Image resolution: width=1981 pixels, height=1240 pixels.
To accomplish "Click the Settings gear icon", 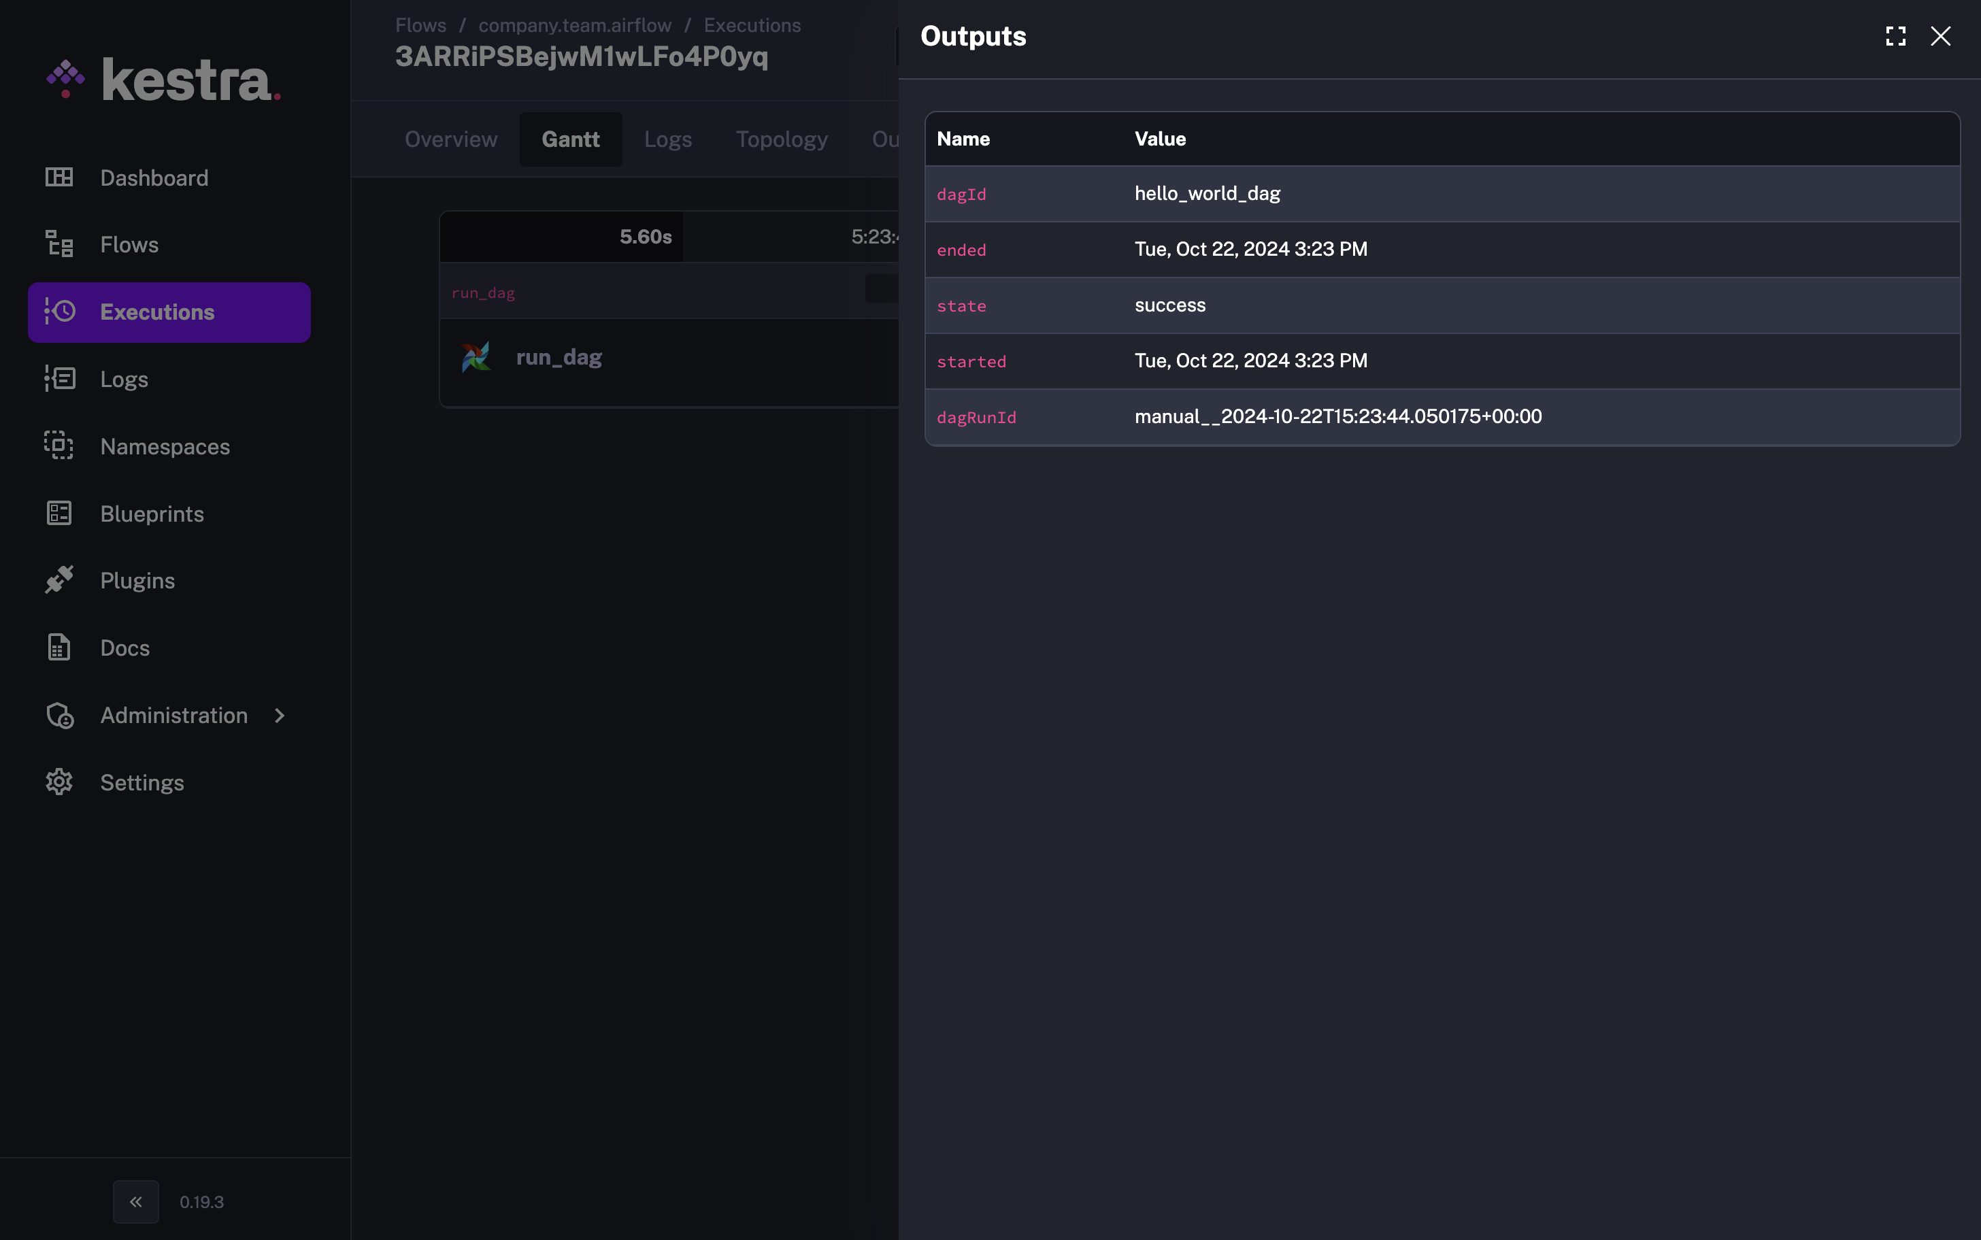I will (59, 782).
